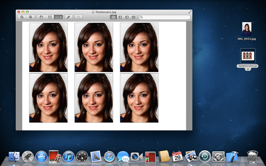Select the fototessera.jpg desktop file icon
This screenshot has height=166, width=266.
[248, 56]
